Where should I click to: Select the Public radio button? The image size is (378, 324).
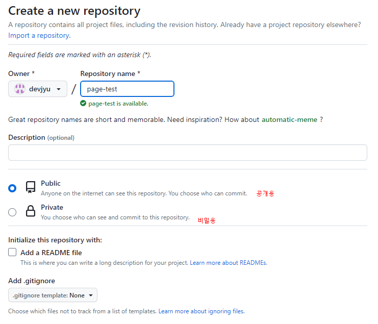click(x=12, y=188)
